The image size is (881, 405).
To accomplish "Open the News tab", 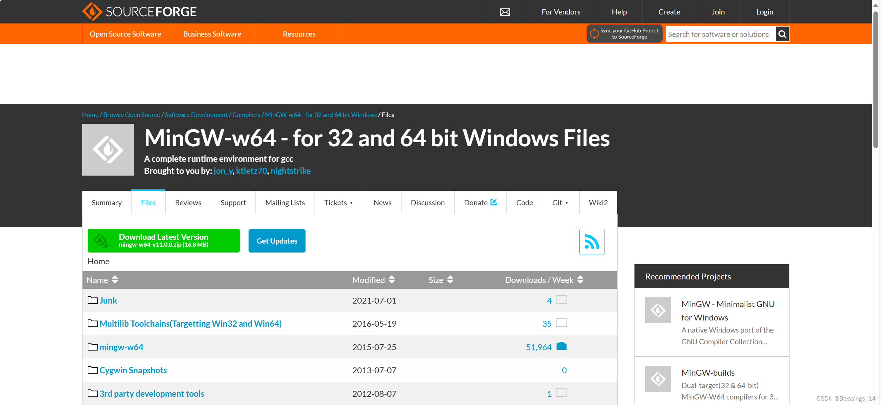I will click(383, 202).
